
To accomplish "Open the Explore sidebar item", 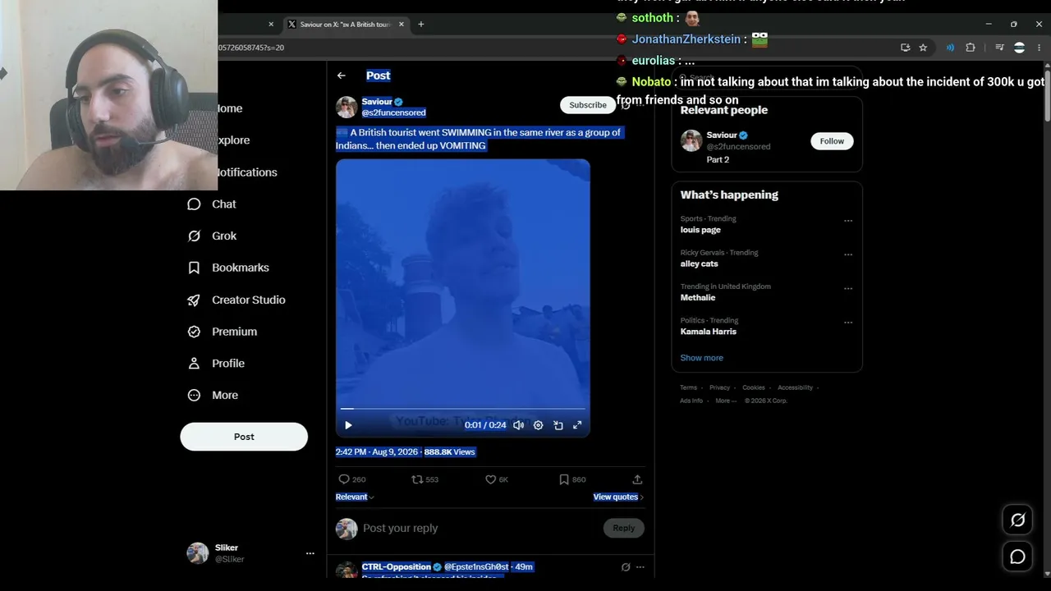I will [233, 140].
